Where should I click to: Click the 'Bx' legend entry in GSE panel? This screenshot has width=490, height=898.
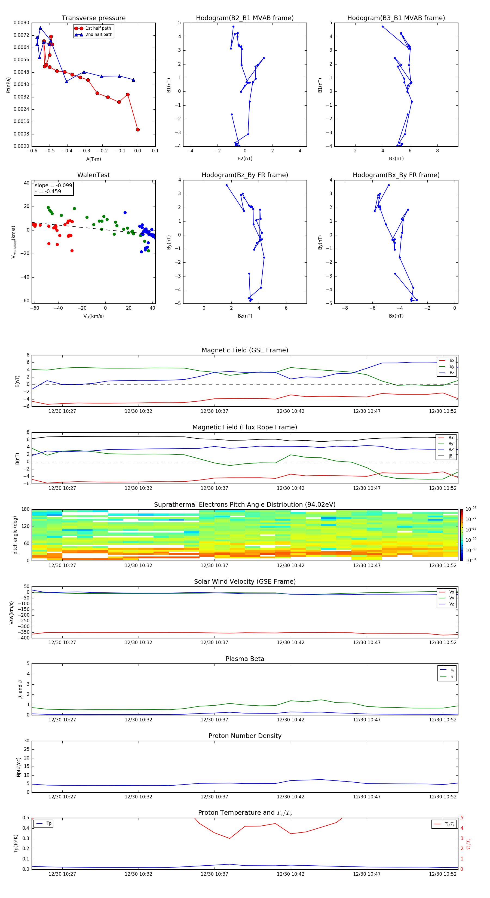(x=447, y=361)
